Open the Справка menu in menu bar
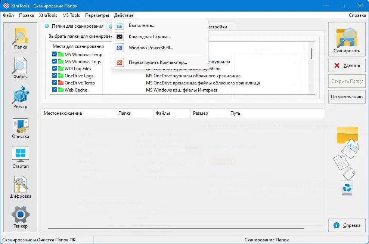The width and height of the screenshot is (369, 244). click(x=357, y=15)
